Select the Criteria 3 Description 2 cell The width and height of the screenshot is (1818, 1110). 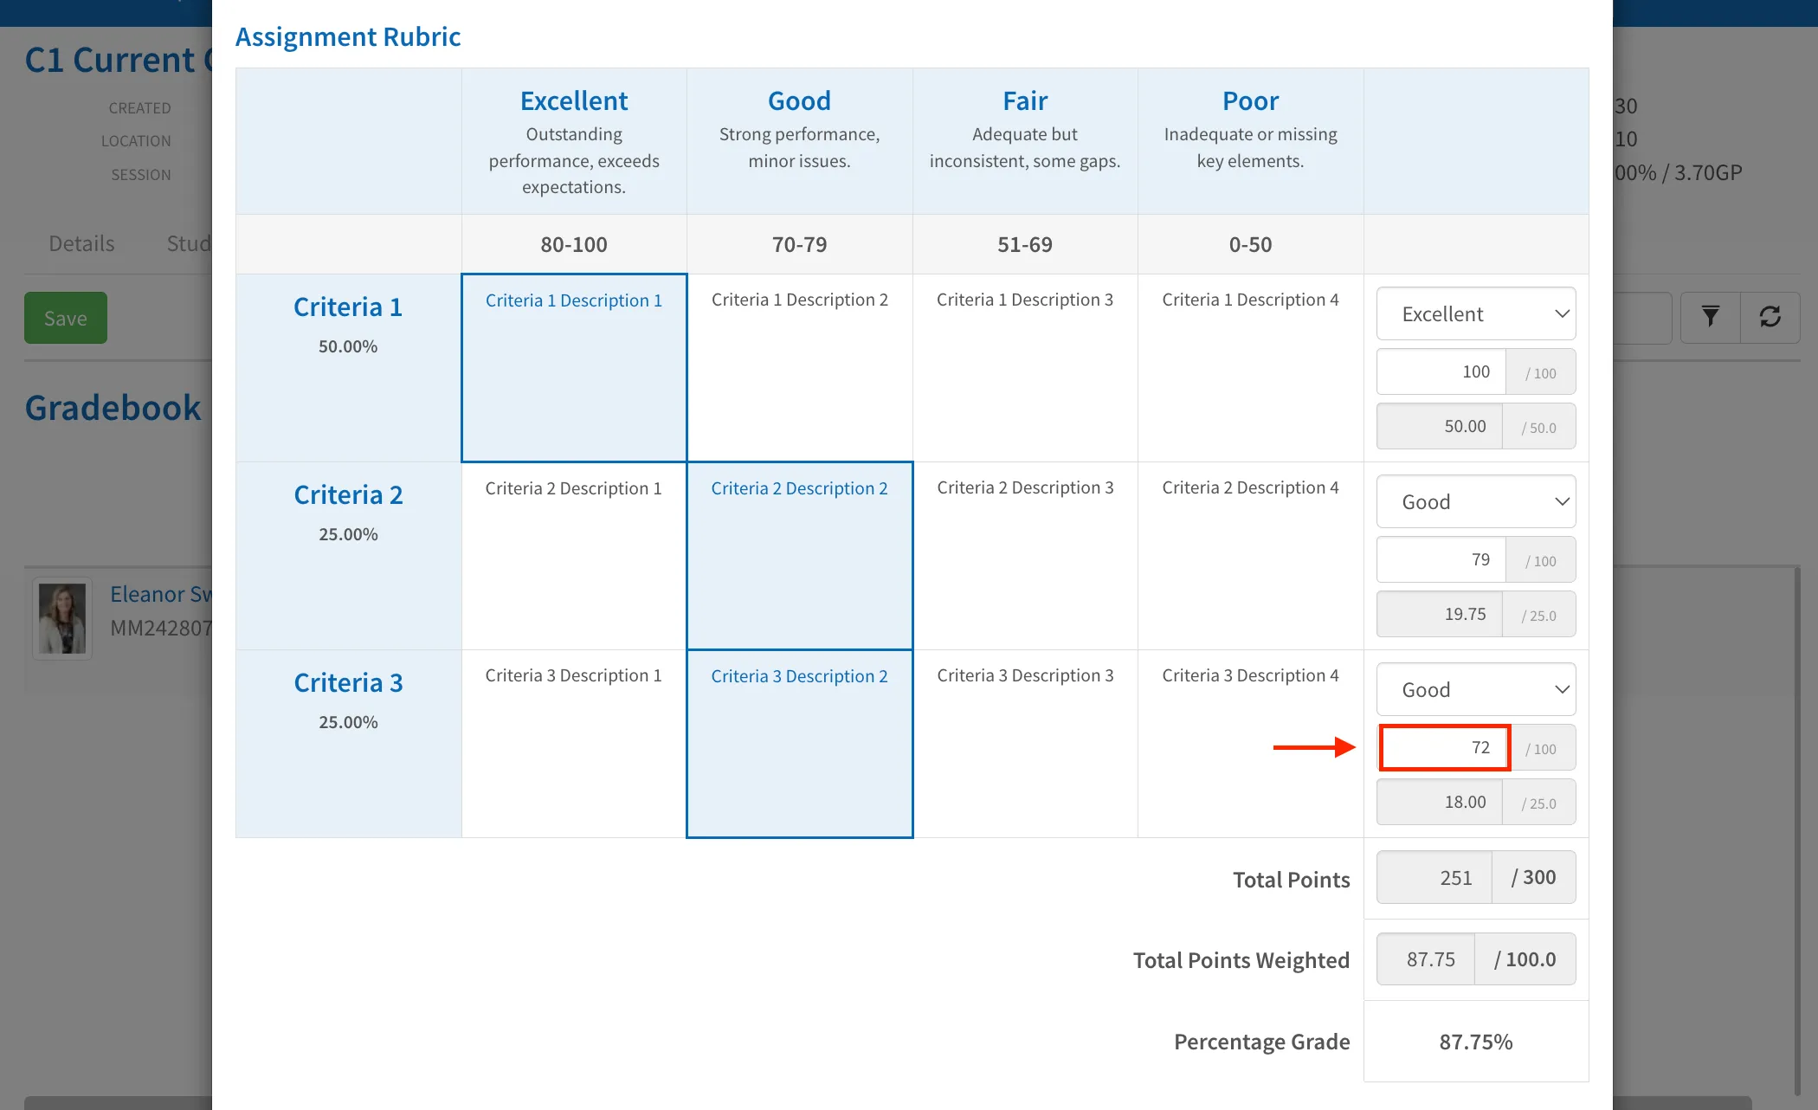(800, 744)
